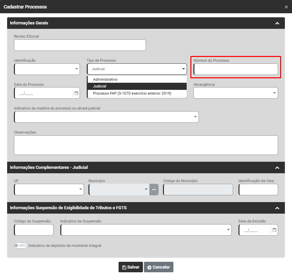Open the Identificação dropdown
The height and width of the screenshot is (275, 292).
47,69
